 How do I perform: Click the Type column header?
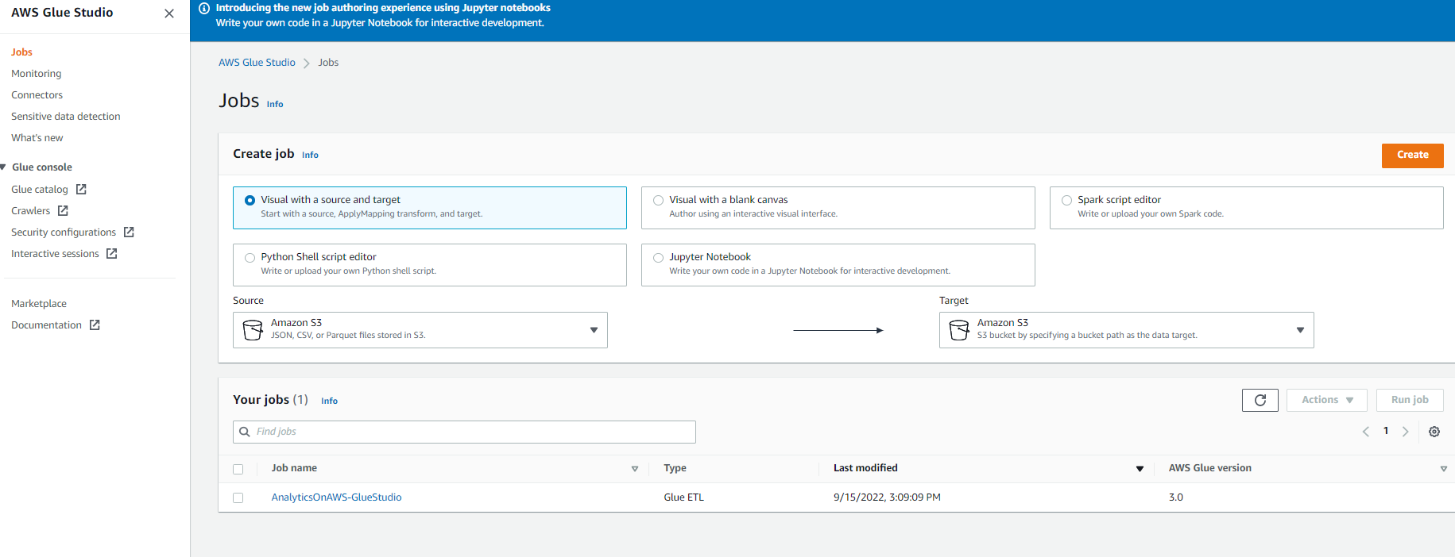[x=675, y=468]
